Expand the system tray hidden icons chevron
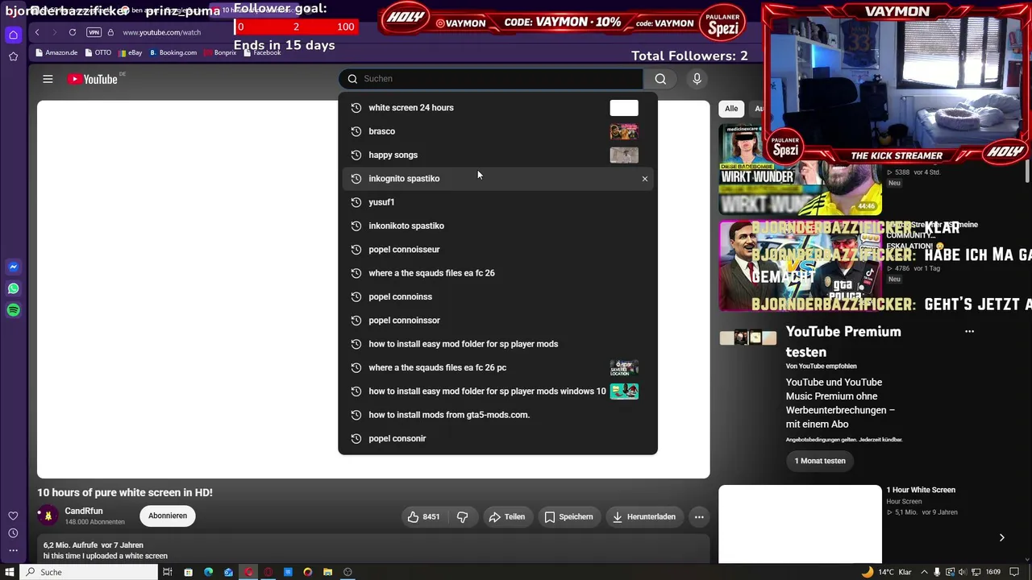 point(923,572)
